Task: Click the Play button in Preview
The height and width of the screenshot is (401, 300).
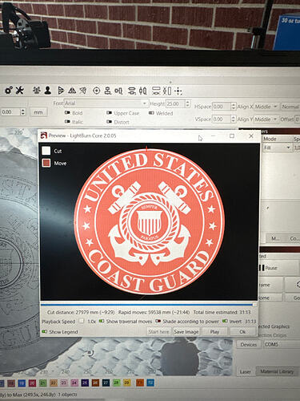Action: pyautogui.click(x=214, y=332)
